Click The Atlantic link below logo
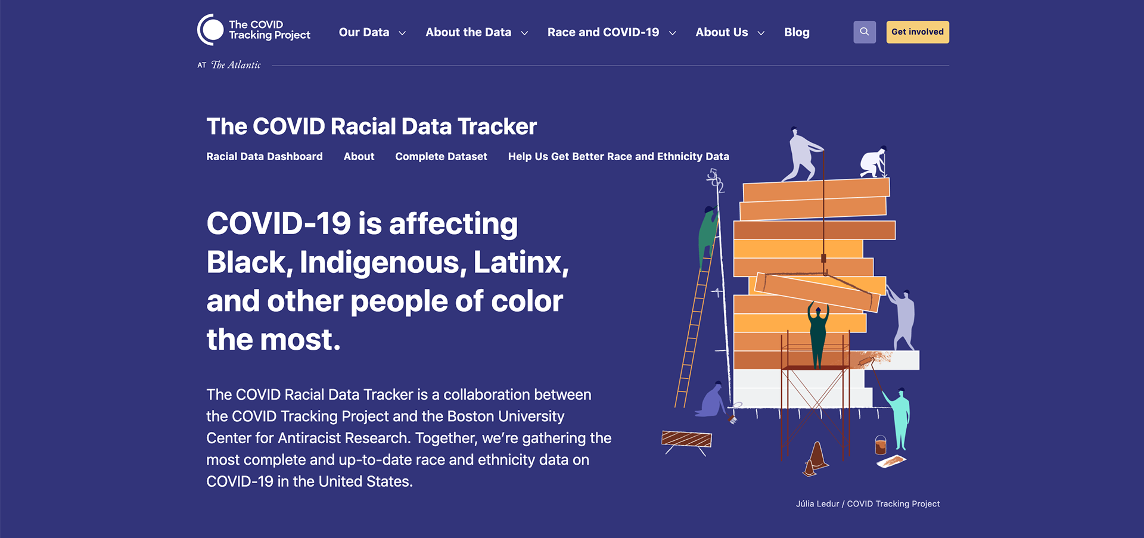This screenshot has width=1144, height=538. 236,65
